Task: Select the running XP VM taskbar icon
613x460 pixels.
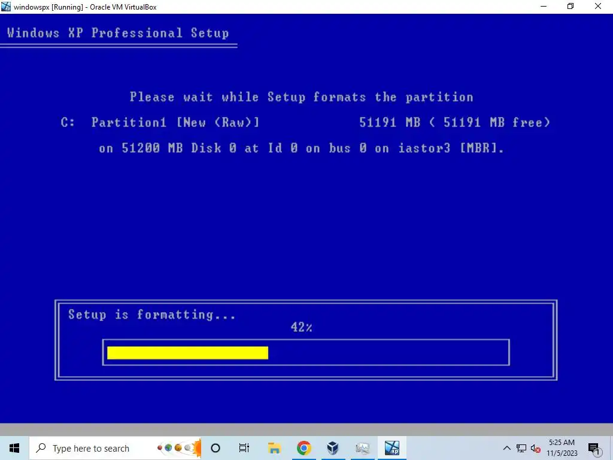Action: (x=392, y=448)
